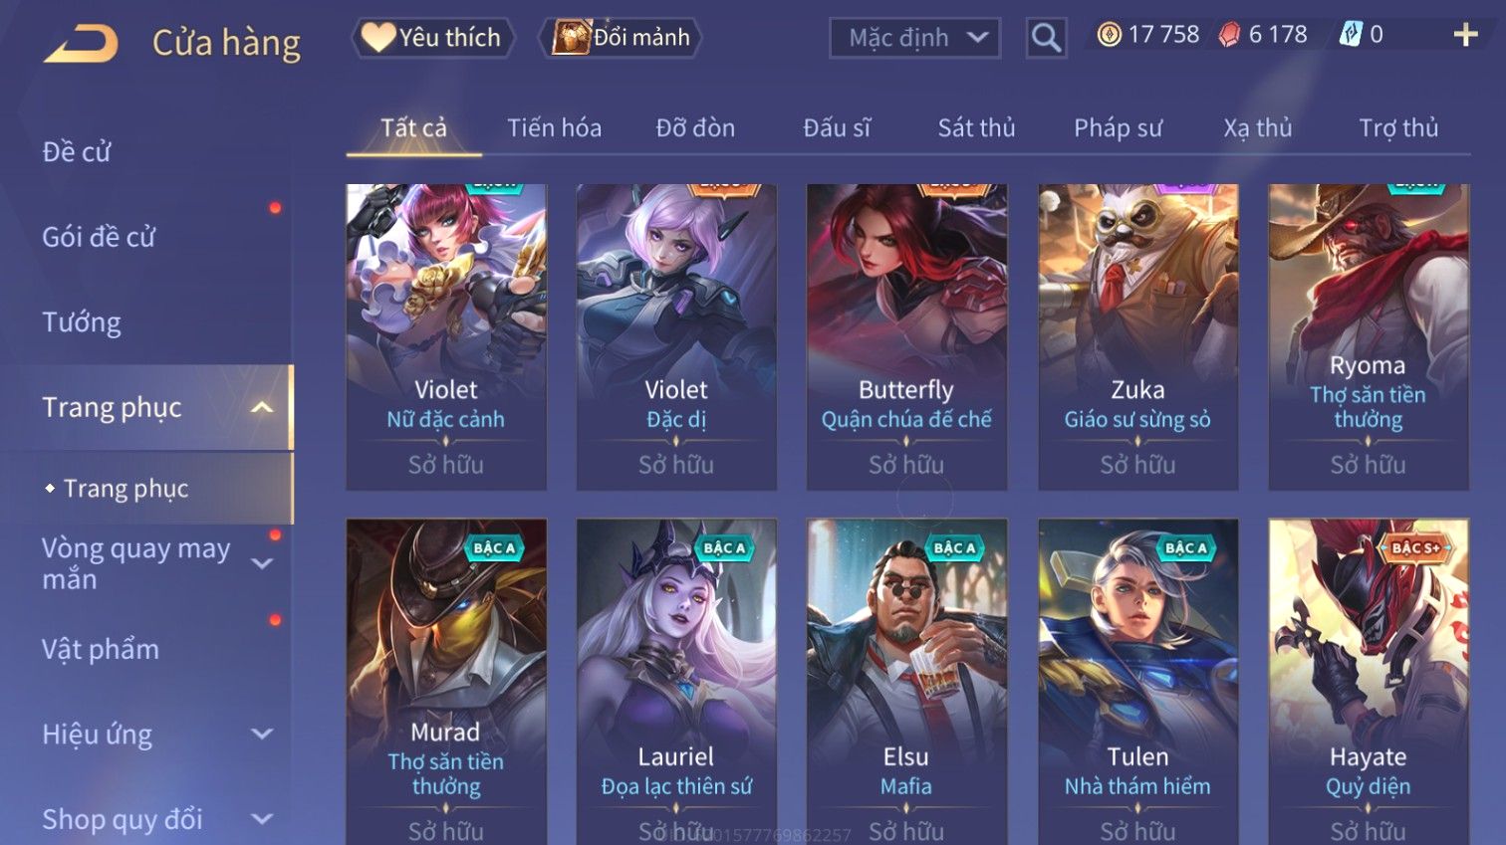The height and width of the screenshot is (845, 1506).
Task: Select Butterfly Quận chúa đế chế skin card
Action: [x=906, y=336]
